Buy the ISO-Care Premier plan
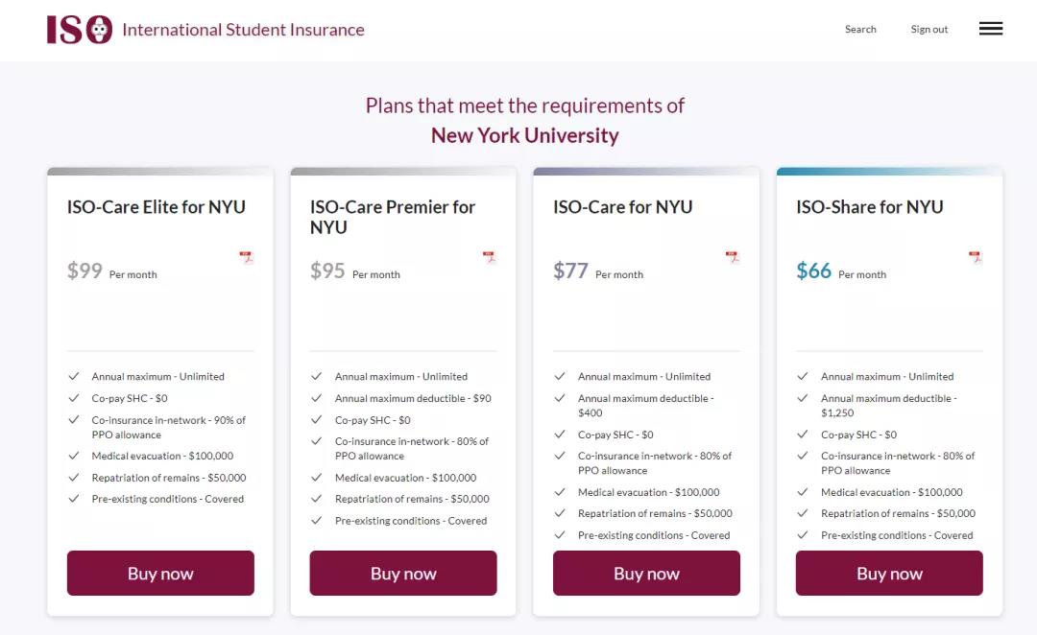 click(403, 573)
